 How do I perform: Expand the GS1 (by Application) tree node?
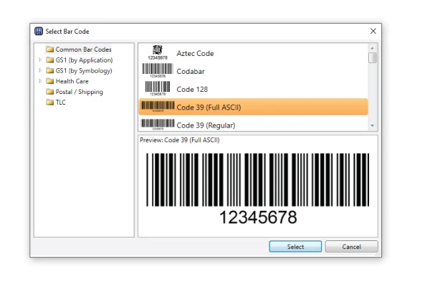[40, 60]
